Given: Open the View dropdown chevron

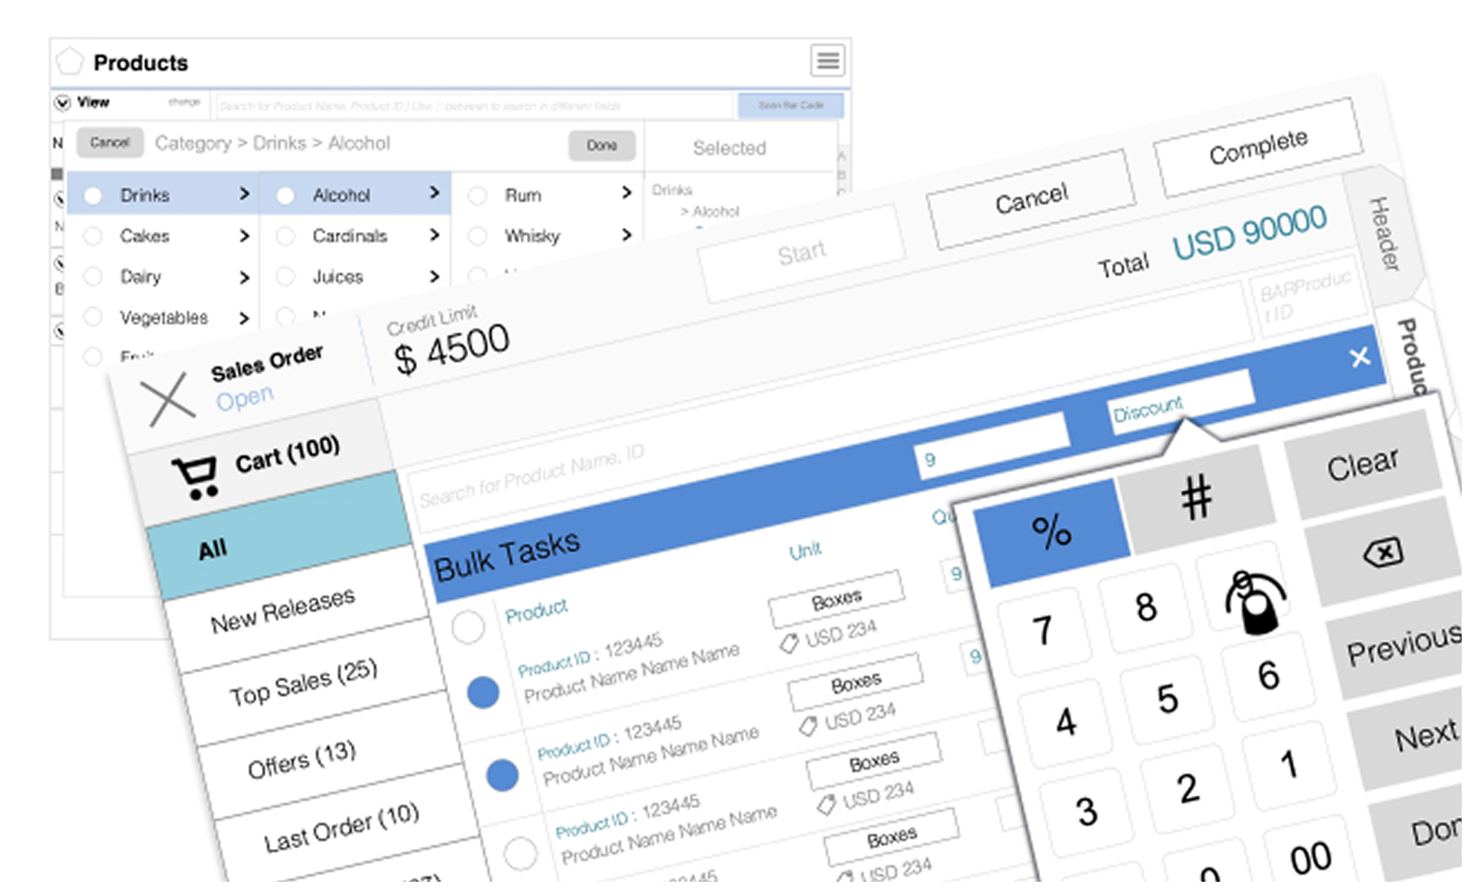Looking at the screenshot, I should [x=61, y=102].
